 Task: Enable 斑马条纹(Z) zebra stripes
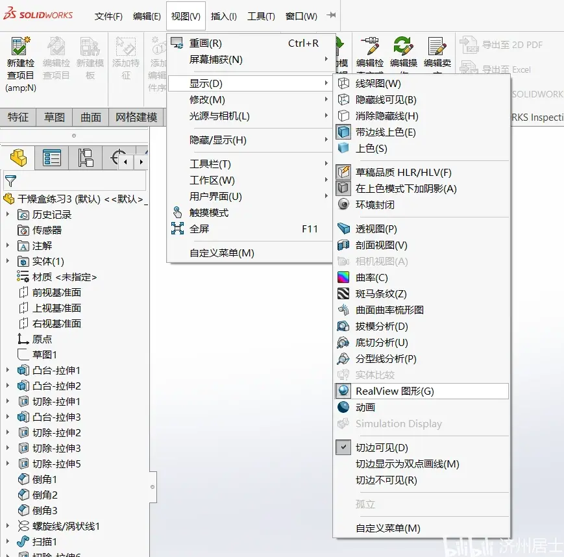(x=422, y=293)
